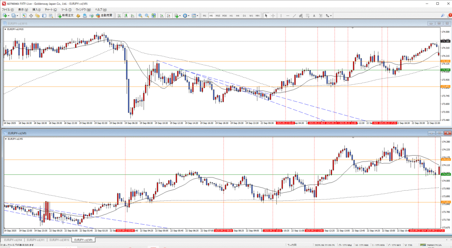The height and width of the screenshot is (248, 452).
Task: Toggle the 自動売買 auto trading button
Action: 104,15
